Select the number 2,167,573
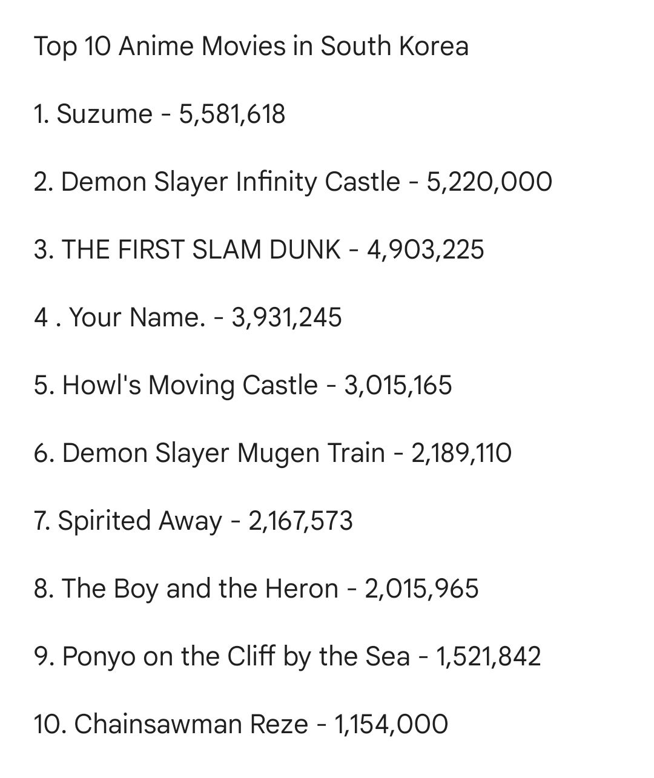 point(301,521)
